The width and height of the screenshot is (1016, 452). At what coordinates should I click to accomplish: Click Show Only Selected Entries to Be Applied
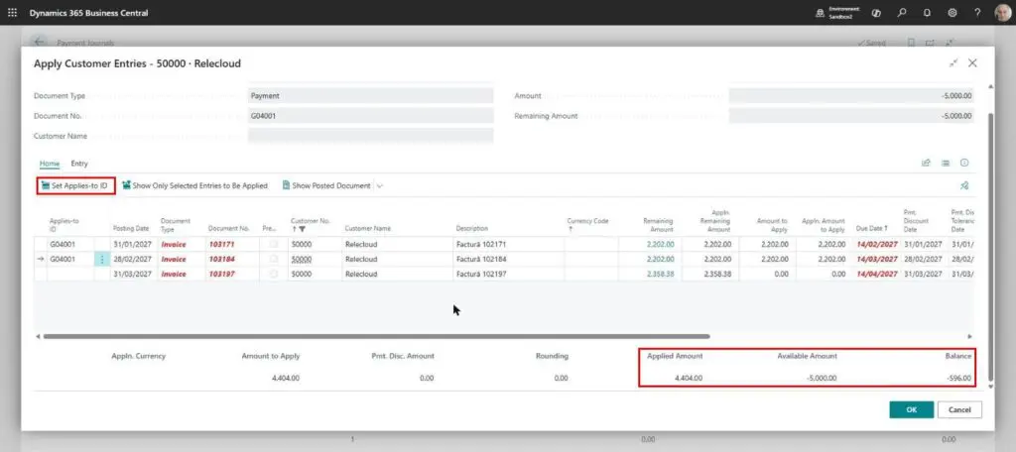click(194, 185)
